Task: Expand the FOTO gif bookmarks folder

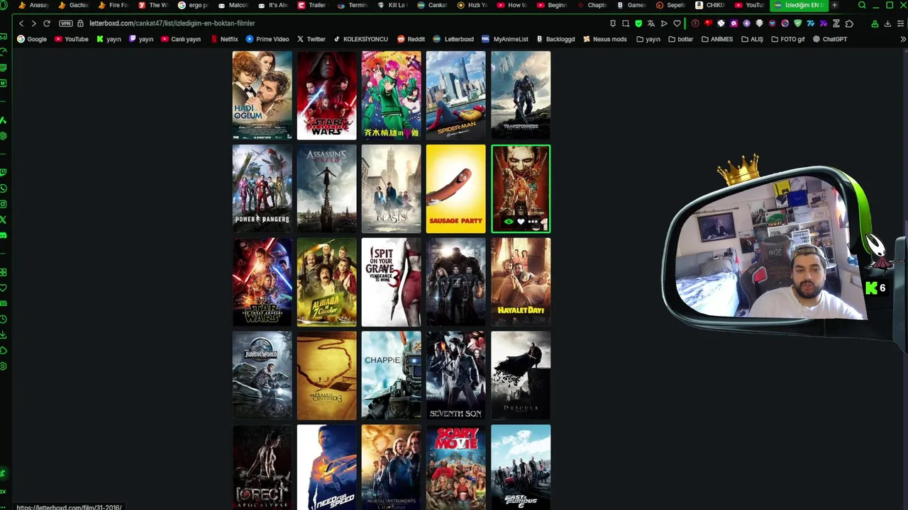Action: coord(788,39)
